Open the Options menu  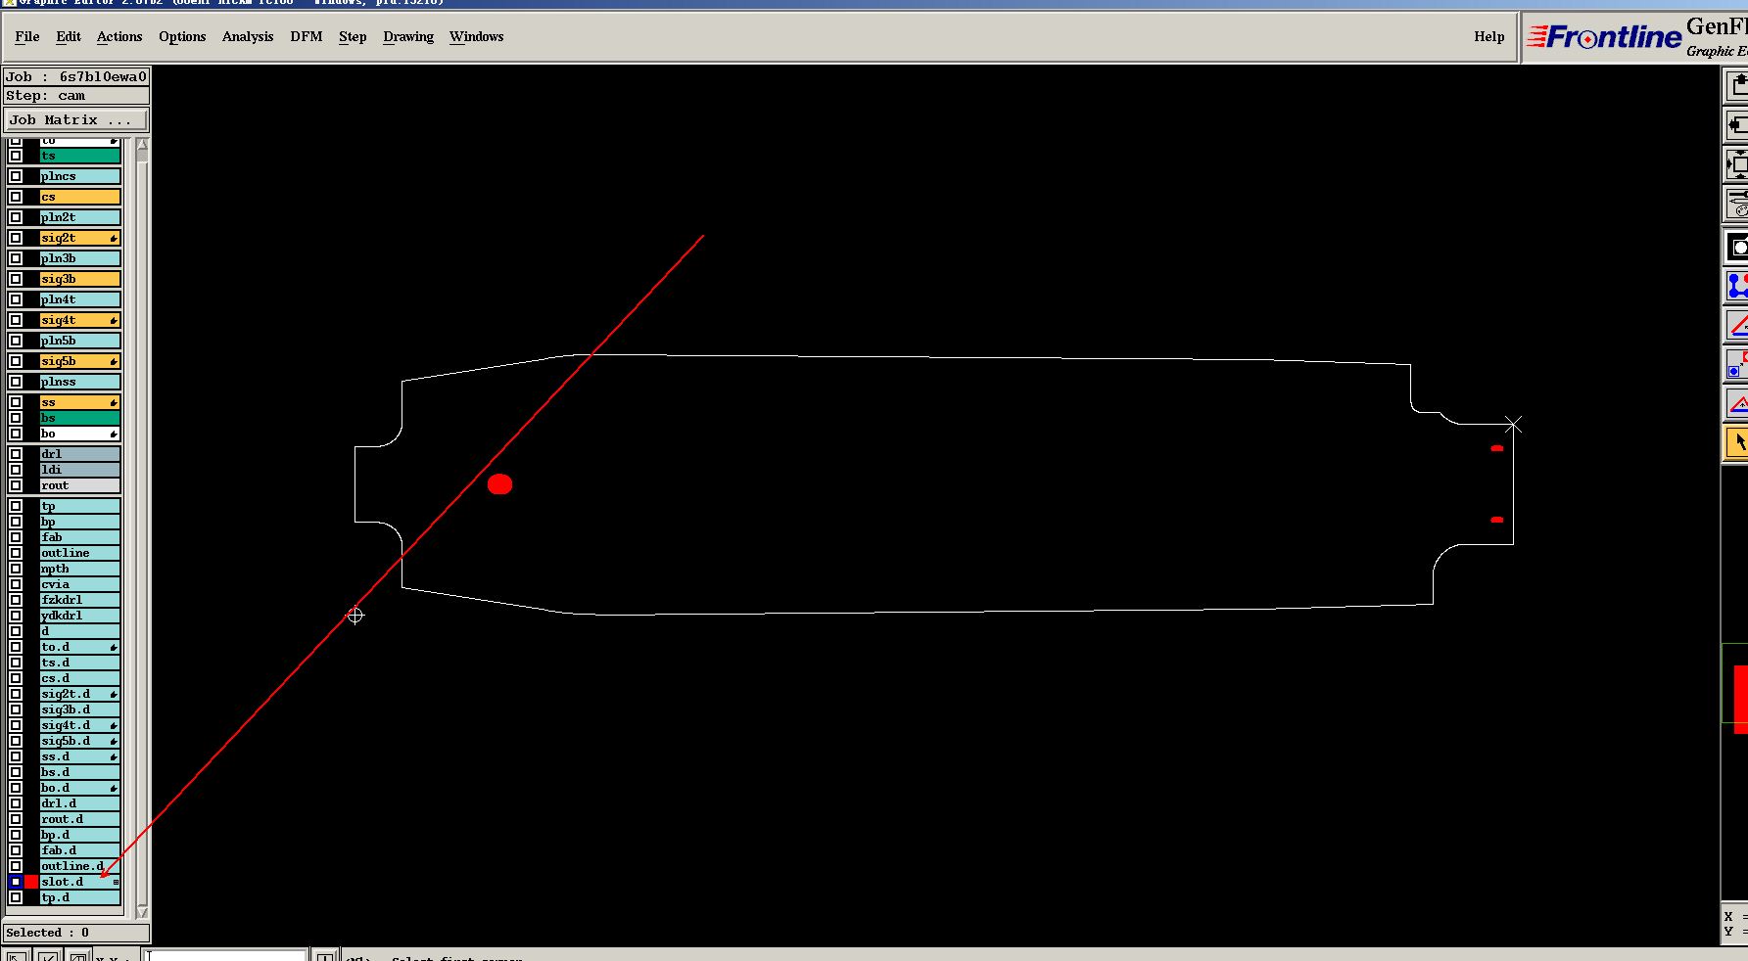tap(182, 36)
